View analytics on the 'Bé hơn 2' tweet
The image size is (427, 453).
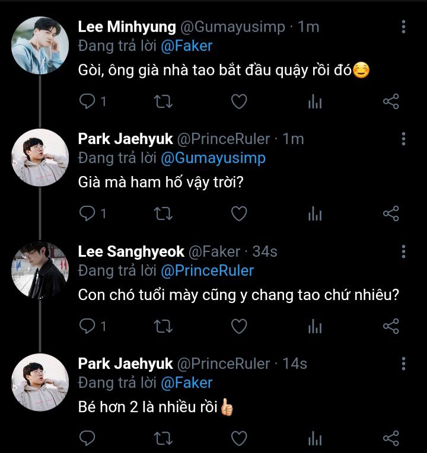(x=315, y=439)
